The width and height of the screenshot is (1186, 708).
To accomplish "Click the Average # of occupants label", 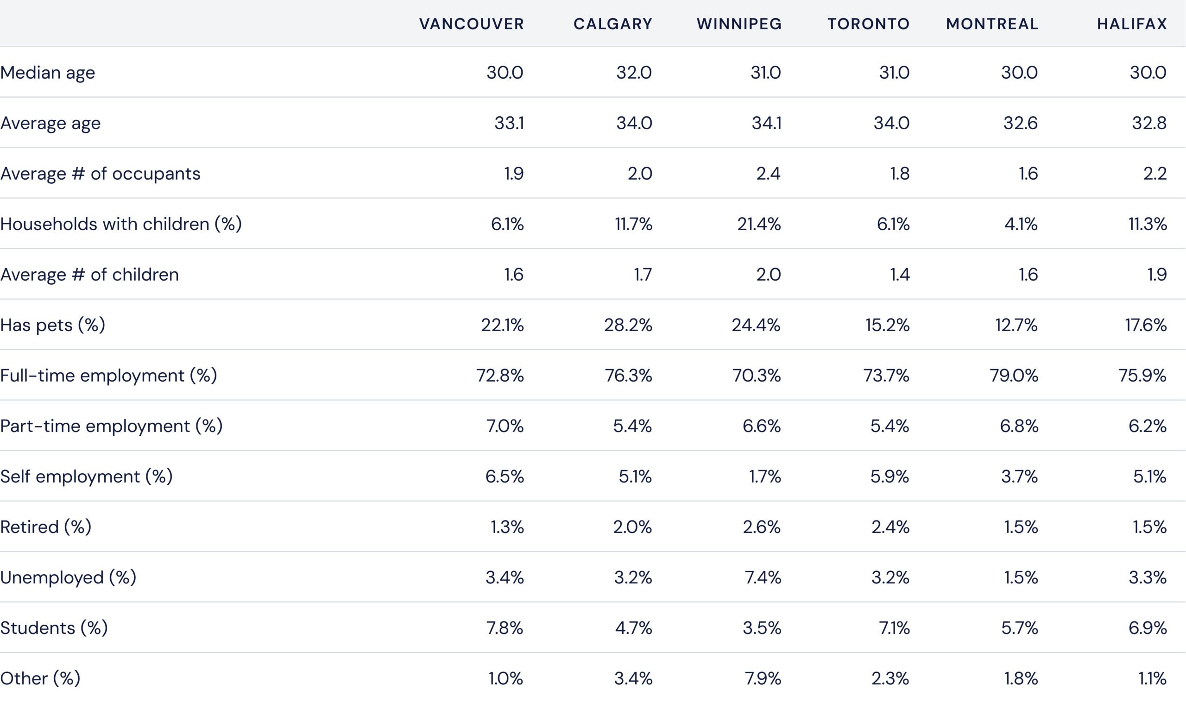I will [100, 174].
